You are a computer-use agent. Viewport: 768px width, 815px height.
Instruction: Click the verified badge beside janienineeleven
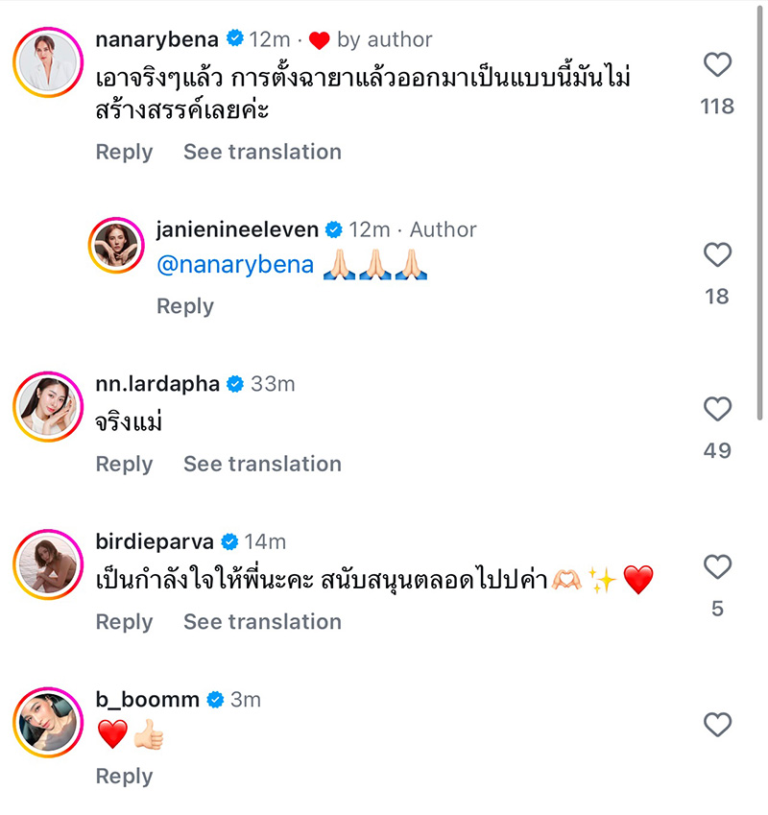pyautogui.click(x=332, y=229)
